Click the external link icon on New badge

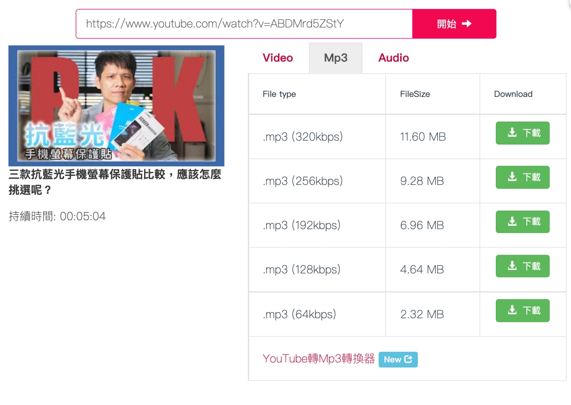408,359
